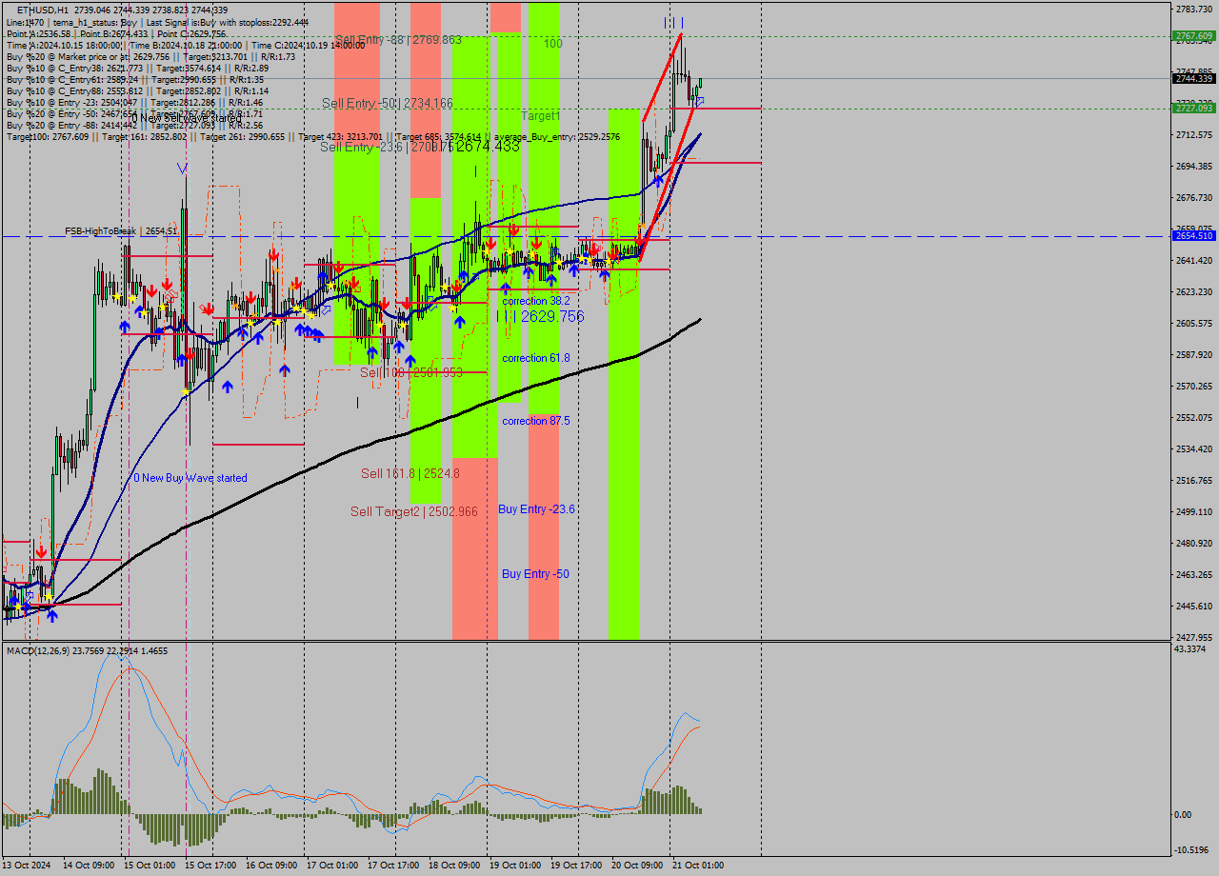Click the '18 Oct 09:00' time axis label

pos(454,866)
